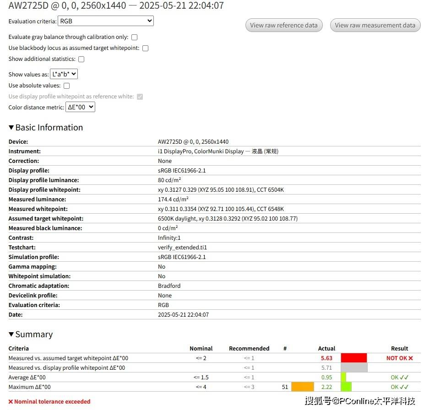424x410 pixels.
Task: Click patch number 51 in Maximum row
Action: 285,387
